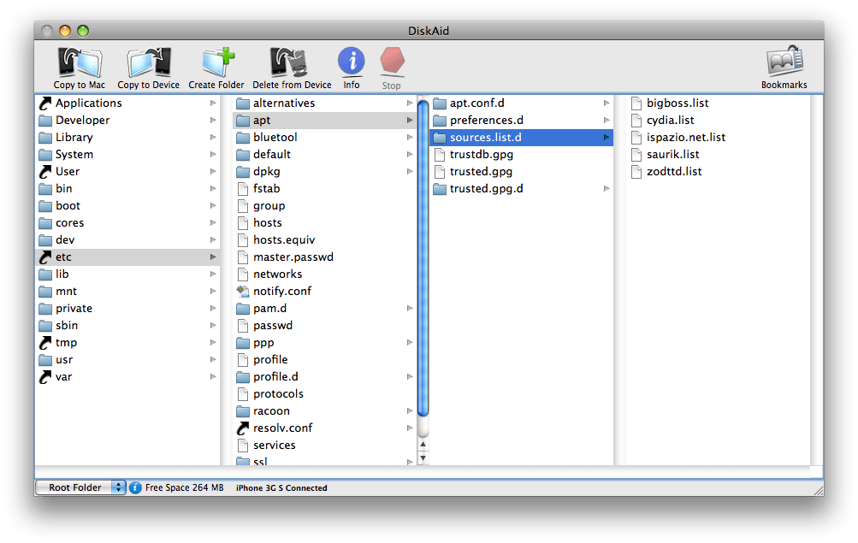Click the Create Folder toolbar icon
Viewport: 858px width, 543px height.
pos(217,62)
